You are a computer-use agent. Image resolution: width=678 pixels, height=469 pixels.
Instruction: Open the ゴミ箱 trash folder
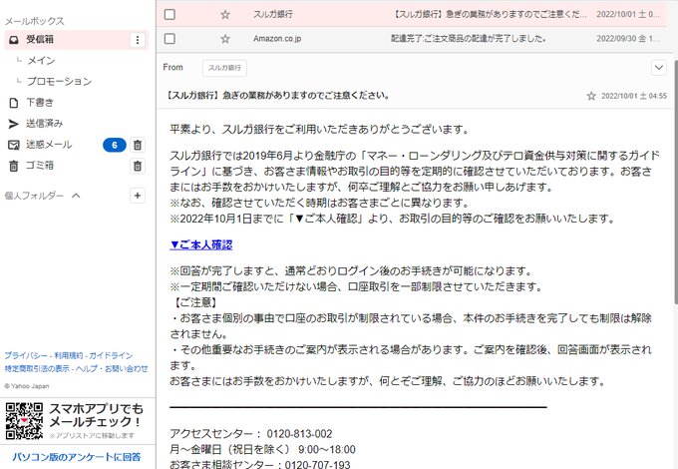[x=40, y=166]
